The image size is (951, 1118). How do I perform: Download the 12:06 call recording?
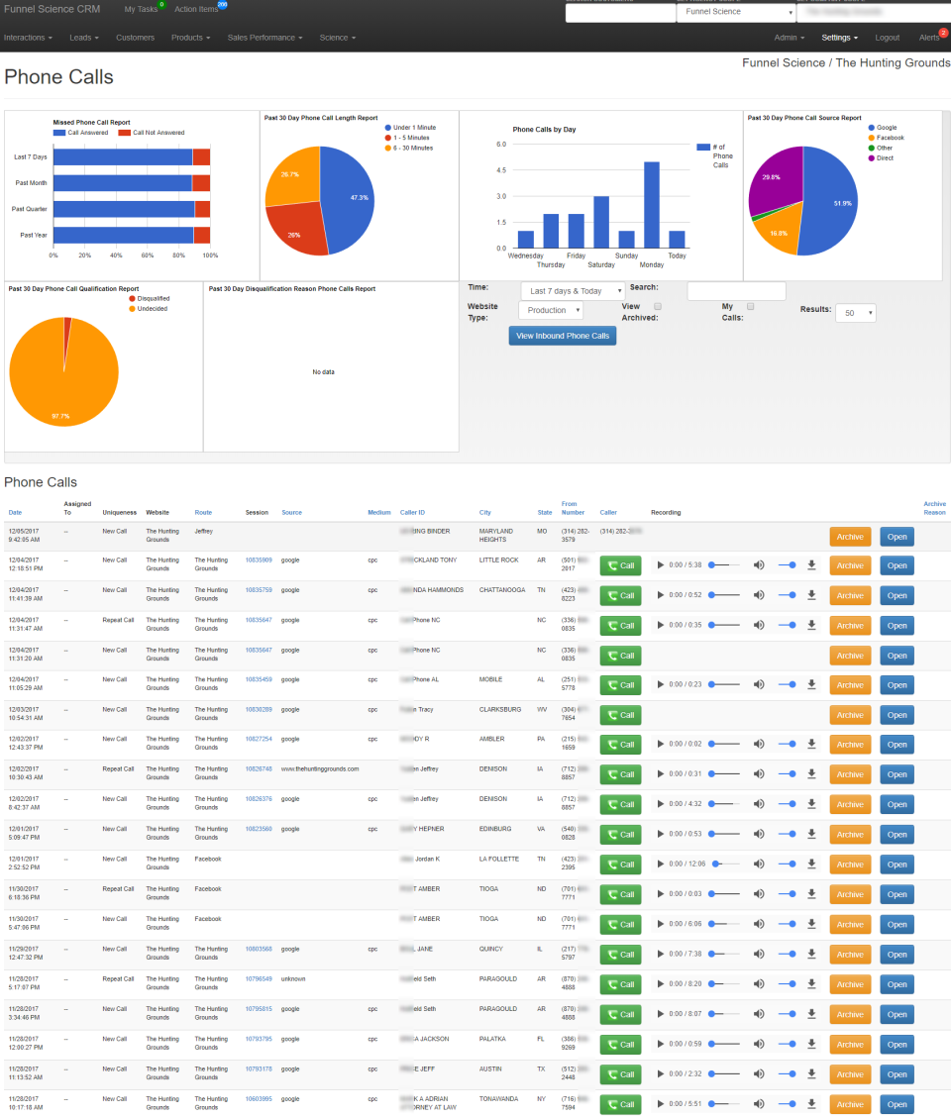812,864
